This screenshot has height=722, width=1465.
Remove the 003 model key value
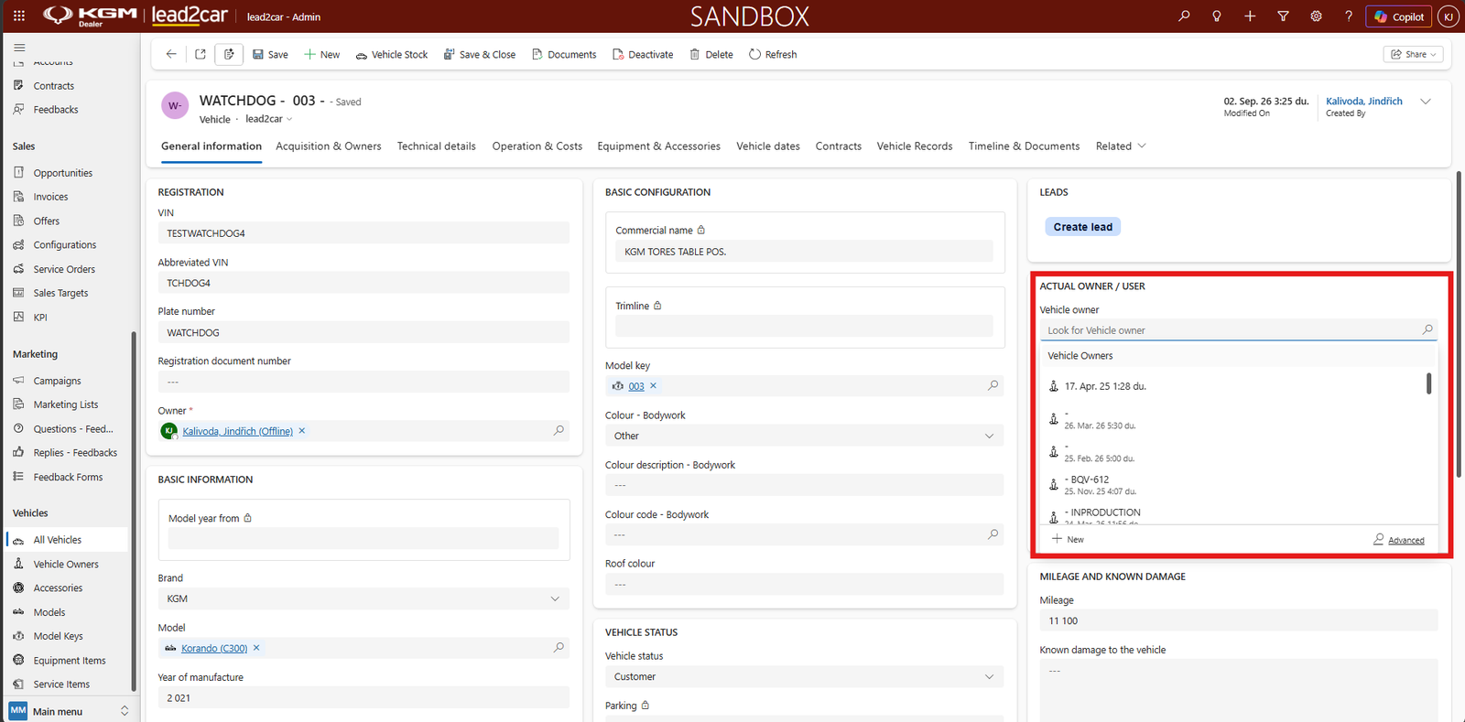tap(653, 386)
